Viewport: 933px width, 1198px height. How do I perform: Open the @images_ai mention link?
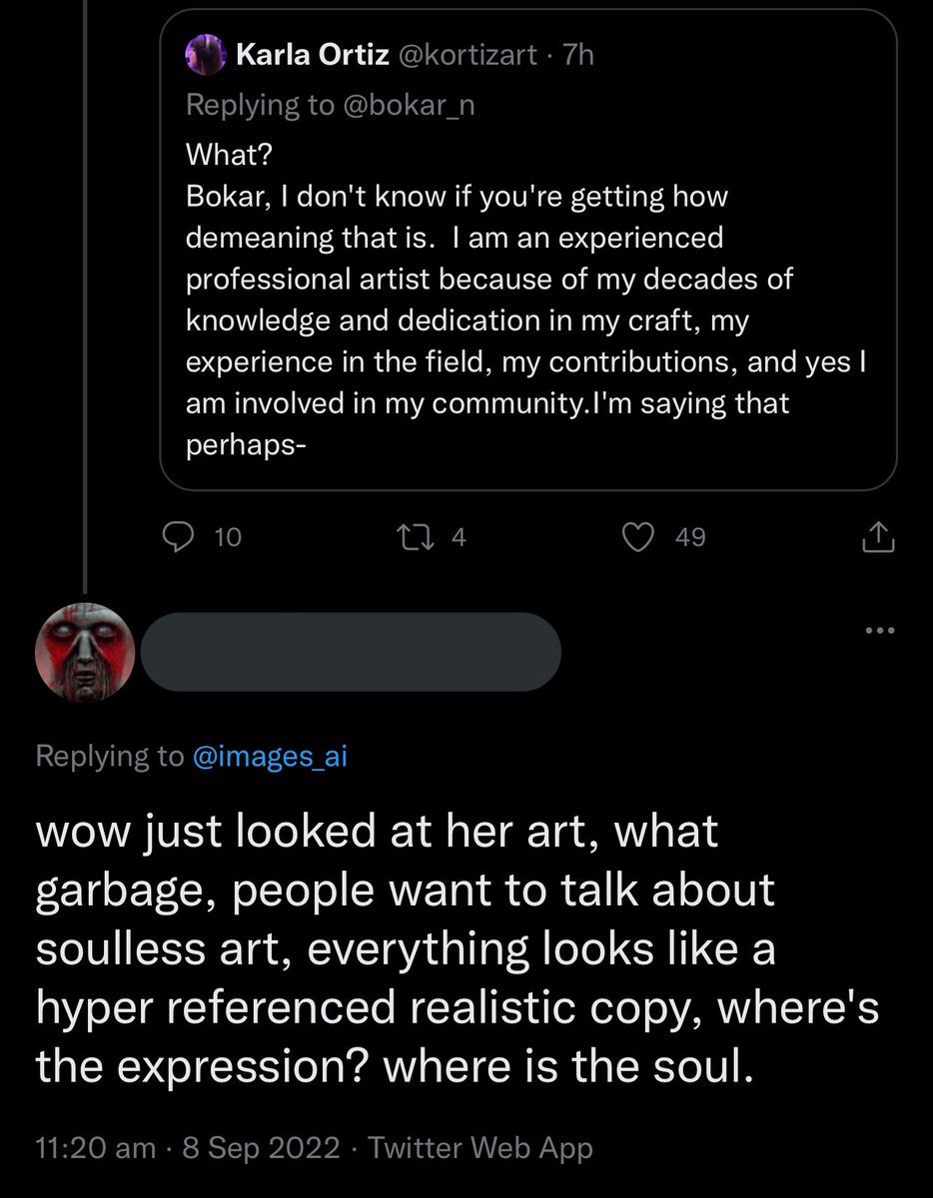[270, 757]
